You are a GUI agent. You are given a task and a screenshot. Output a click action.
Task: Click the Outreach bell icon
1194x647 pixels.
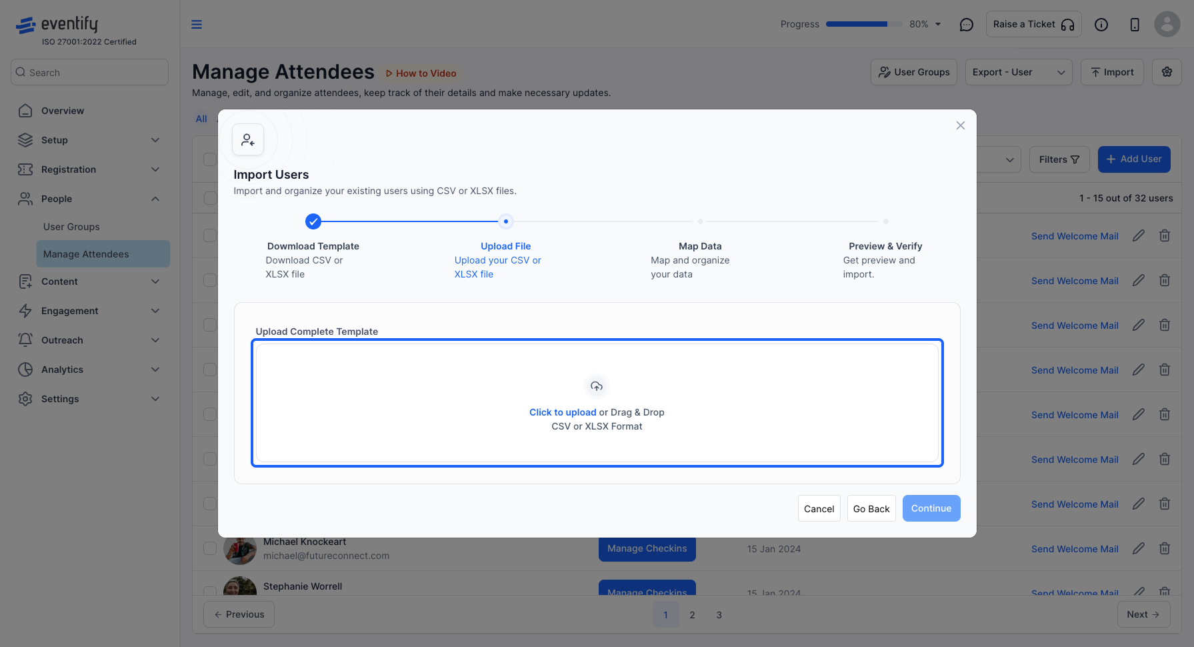(x=25, y=340)
